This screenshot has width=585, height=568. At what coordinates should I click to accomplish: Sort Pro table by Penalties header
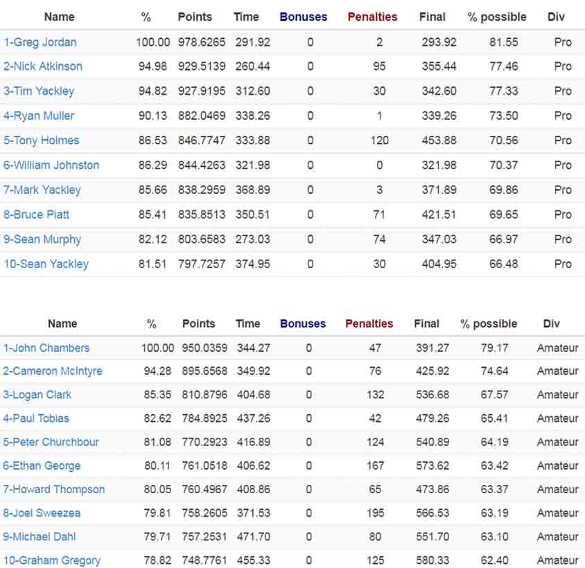(x=372, y=17)
